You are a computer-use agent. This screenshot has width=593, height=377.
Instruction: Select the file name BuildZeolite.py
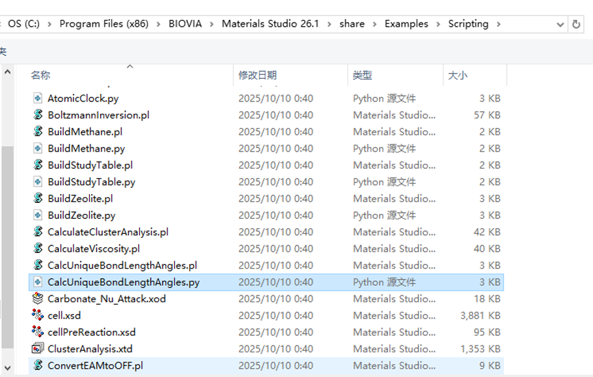coord(82,215)
